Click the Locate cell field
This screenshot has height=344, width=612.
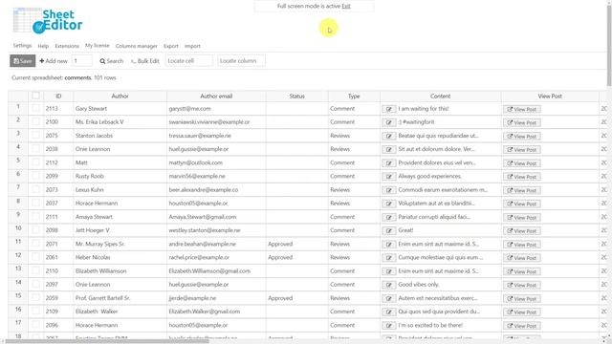[x=189, y=61]
